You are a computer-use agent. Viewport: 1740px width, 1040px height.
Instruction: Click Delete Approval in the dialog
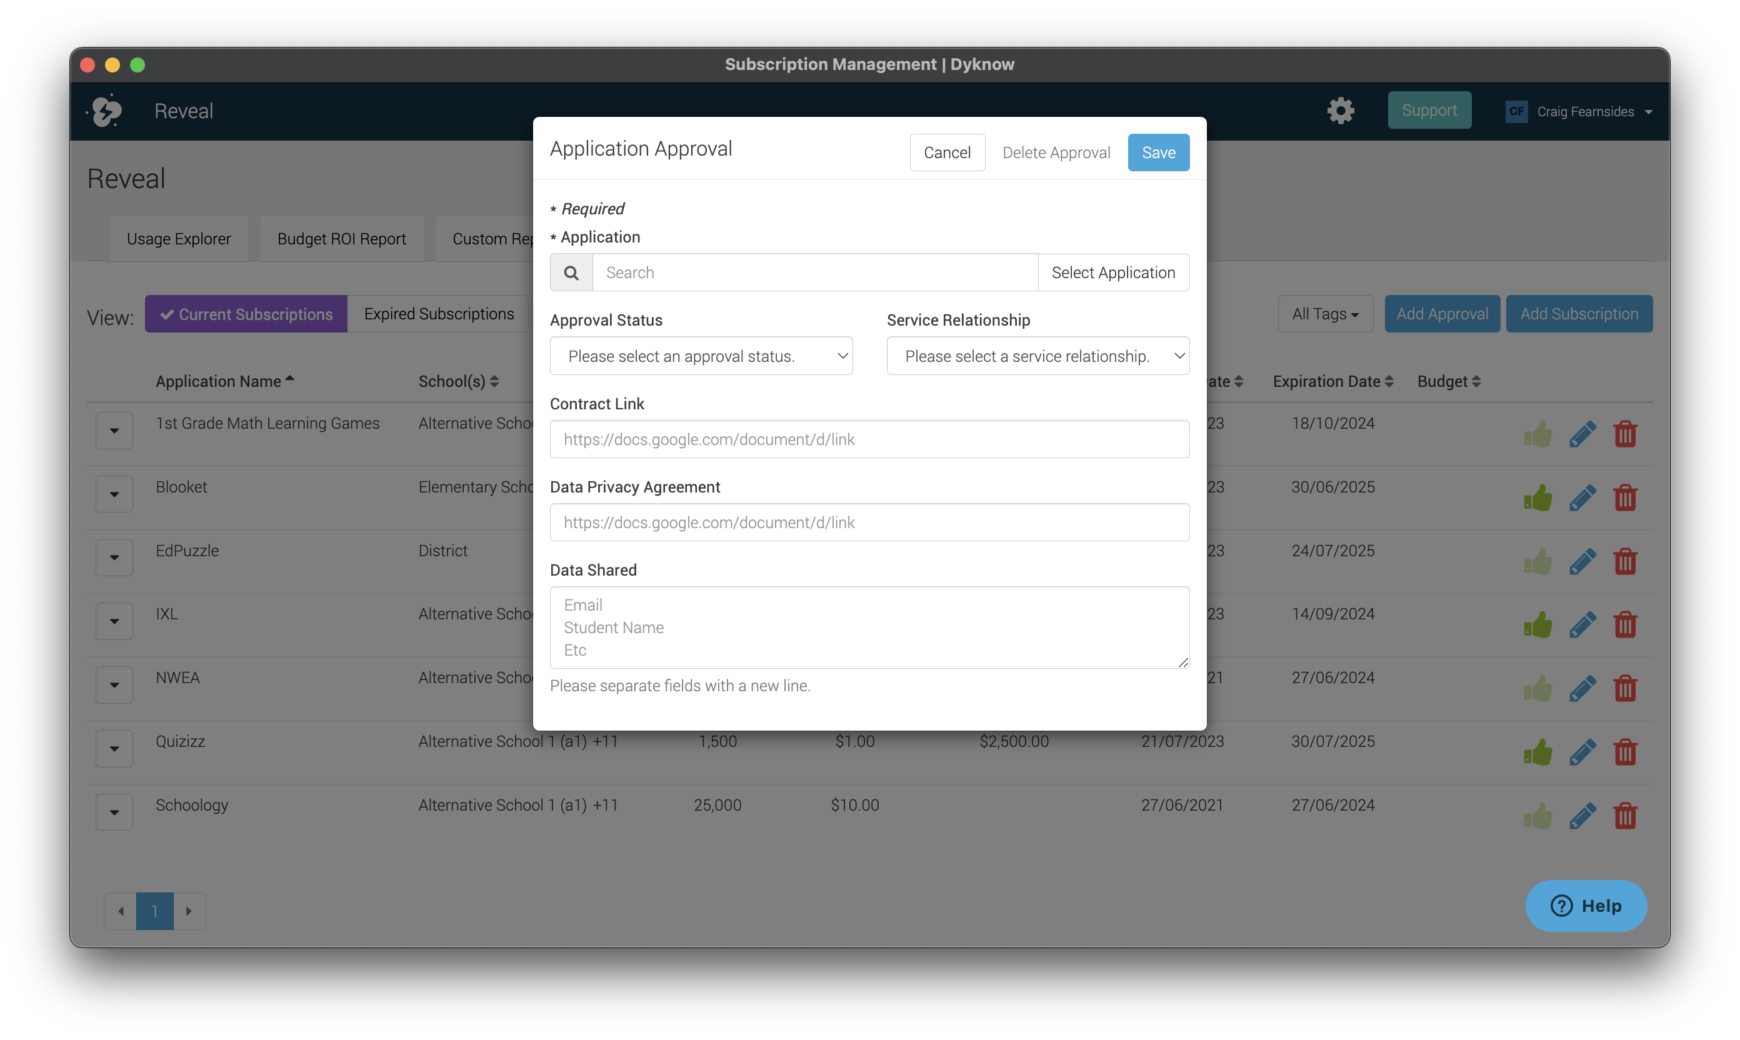tap(1056, 152)
